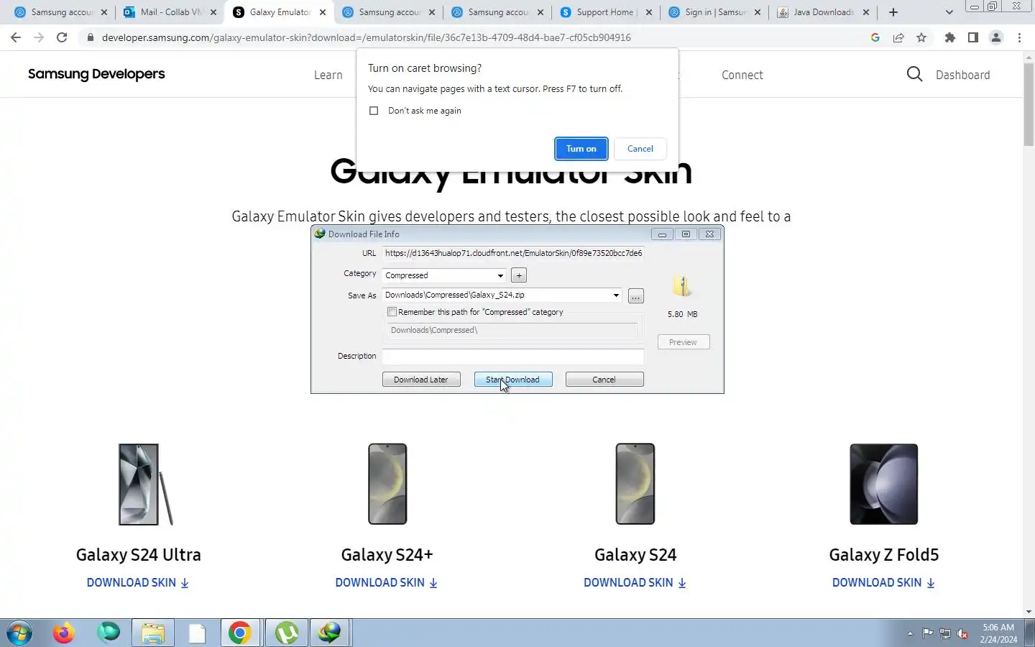Open the Chrome profile icon

pos(996,37)
